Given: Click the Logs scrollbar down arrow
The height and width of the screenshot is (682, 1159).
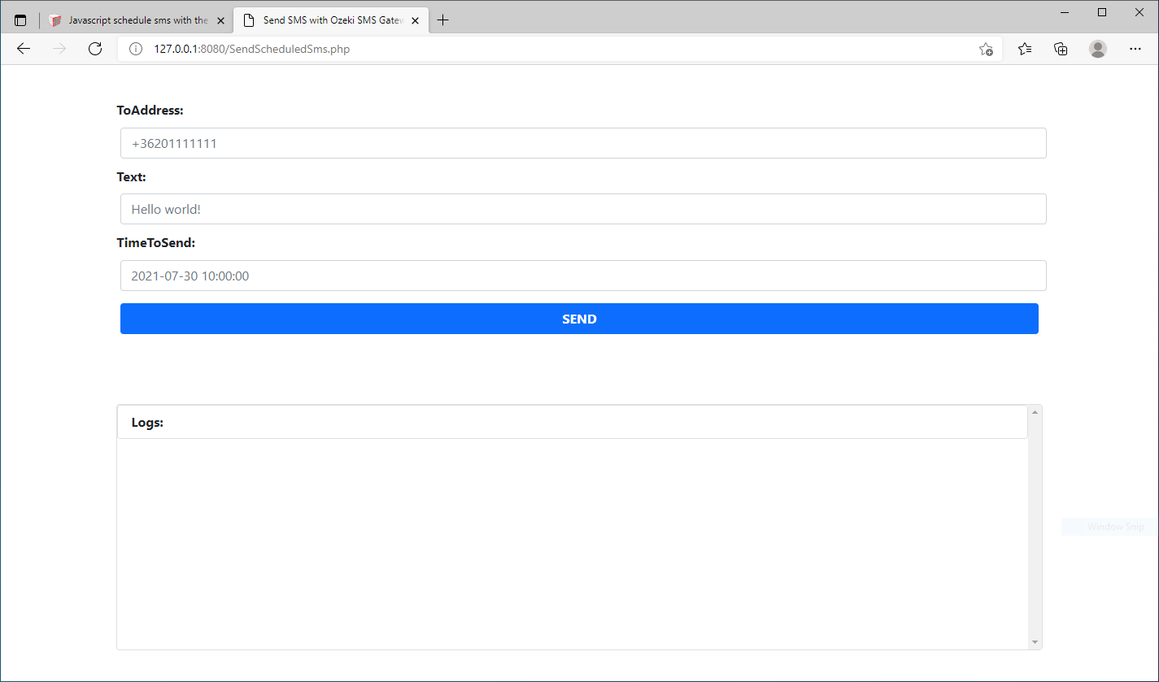Looking at the screenshot, I should [x=1035, y=642].
